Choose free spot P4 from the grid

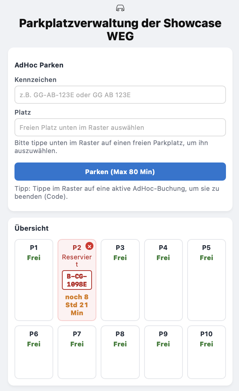(x=163, y=280)
